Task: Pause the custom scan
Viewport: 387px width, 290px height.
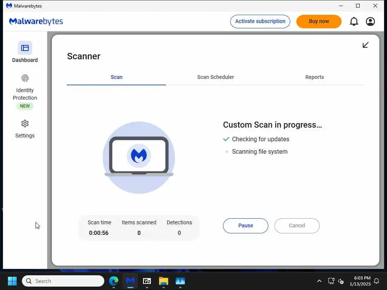Action: click(x=246, y=226)
